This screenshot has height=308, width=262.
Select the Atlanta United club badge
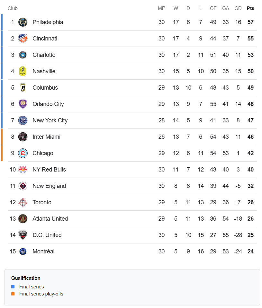23,219
